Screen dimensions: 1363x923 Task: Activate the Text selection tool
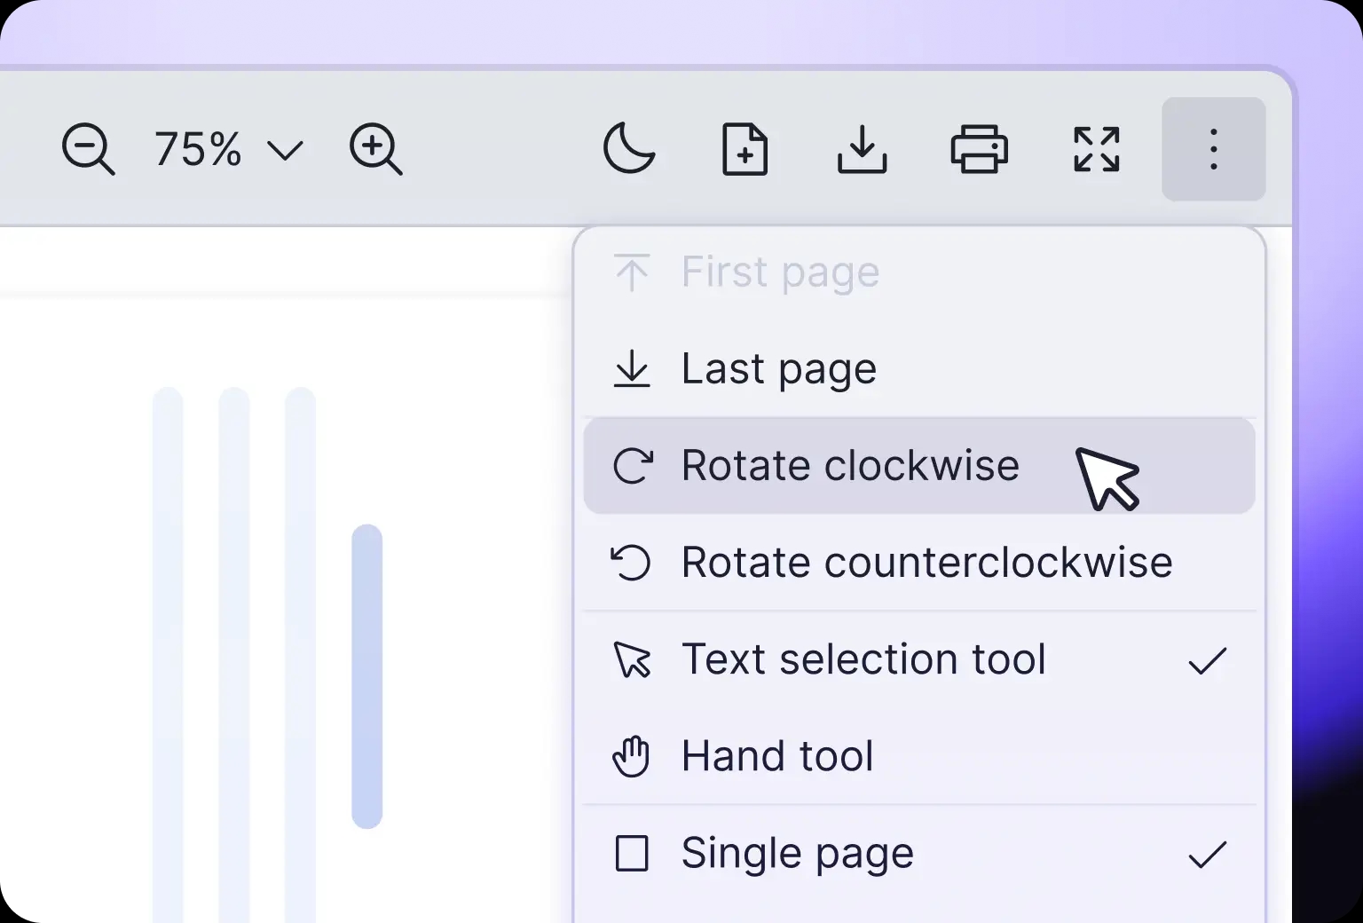(919, 659)
